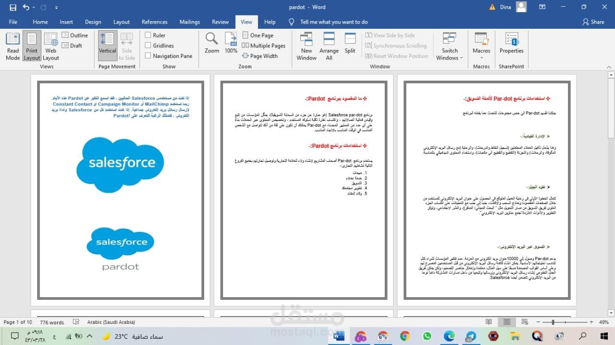This screenshot has height=345, width=615.
Task: Set zoom to 100%
Action: coord(231,43)
